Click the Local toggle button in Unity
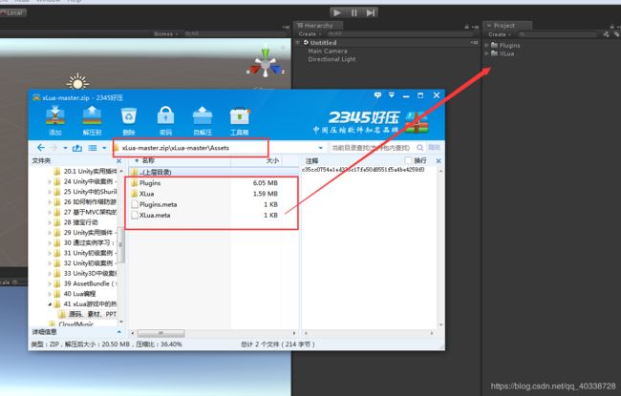This screenshot has height=396, width=621. point(13,12)
